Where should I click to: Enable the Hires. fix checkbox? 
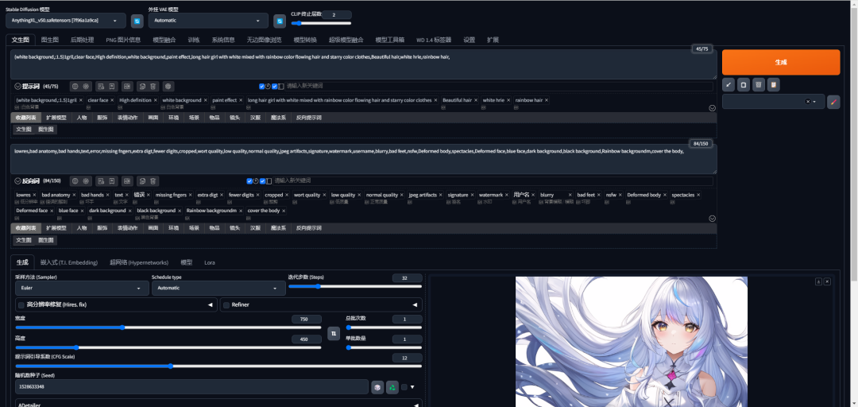point(21,304)
